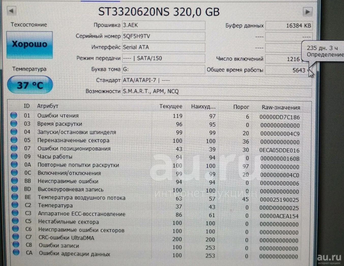
Task: Click status icon of Ошибки адресации данных row
Action: (16, 252)
